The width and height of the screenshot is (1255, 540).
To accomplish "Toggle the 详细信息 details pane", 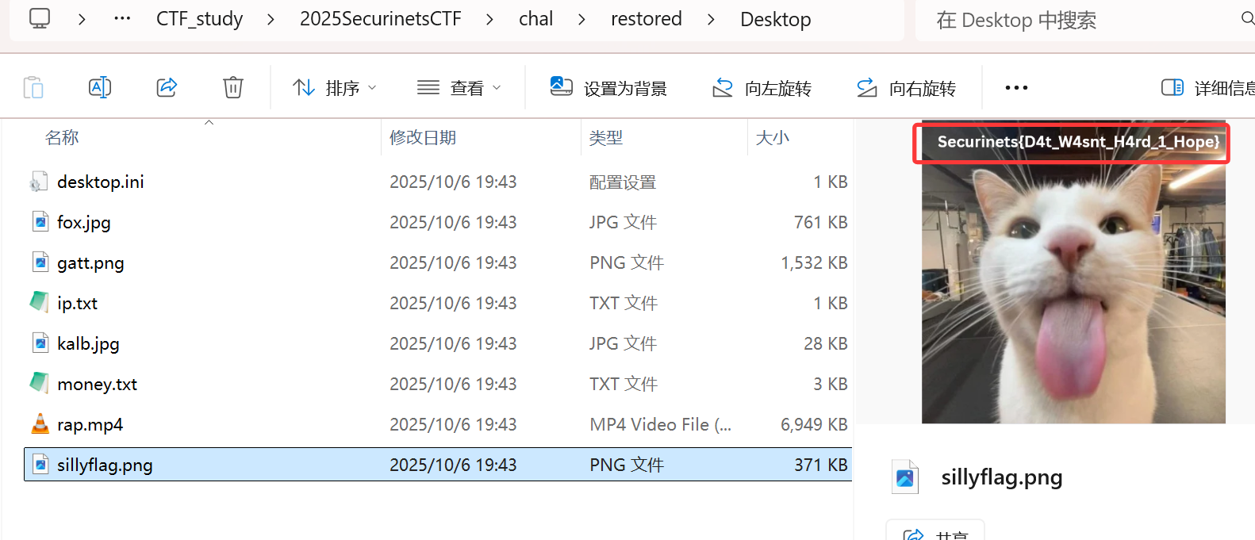I will [1207, 88].
